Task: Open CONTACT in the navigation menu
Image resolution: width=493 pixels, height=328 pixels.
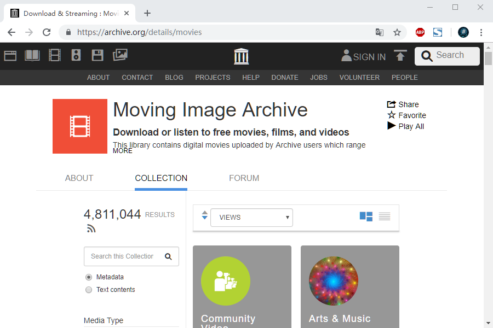Action: pyautogui.click(x=137, y=78)
